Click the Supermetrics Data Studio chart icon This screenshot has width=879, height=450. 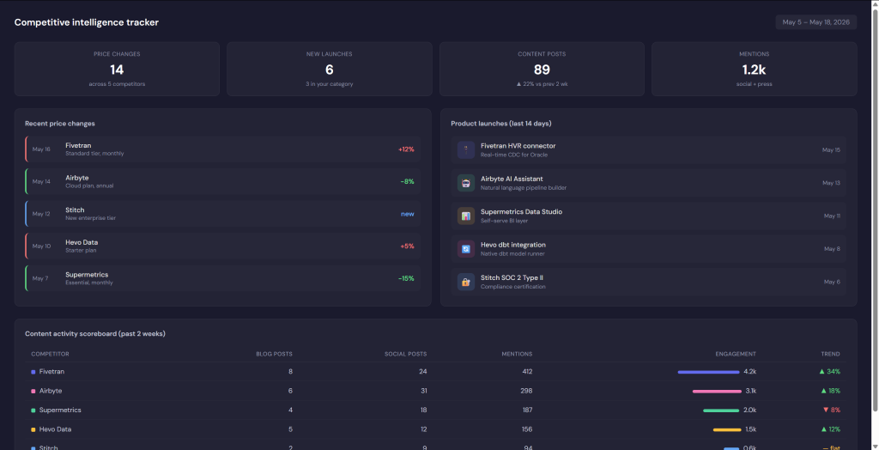point(466,216)
